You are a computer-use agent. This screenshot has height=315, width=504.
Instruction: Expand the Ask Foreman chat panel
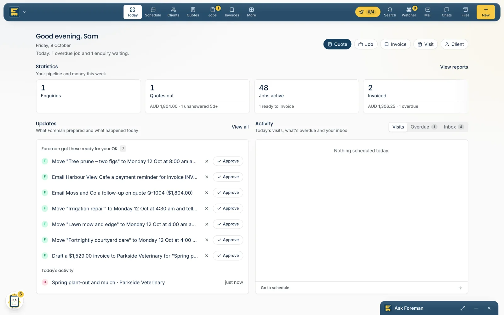point(463,308)
